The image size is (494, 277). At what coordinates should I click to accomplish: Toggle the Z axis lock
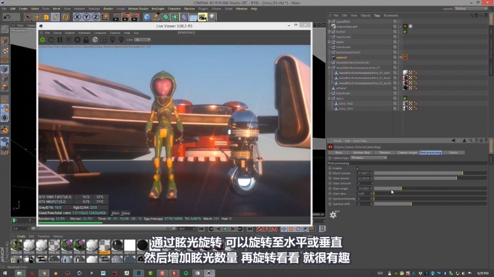96,17
